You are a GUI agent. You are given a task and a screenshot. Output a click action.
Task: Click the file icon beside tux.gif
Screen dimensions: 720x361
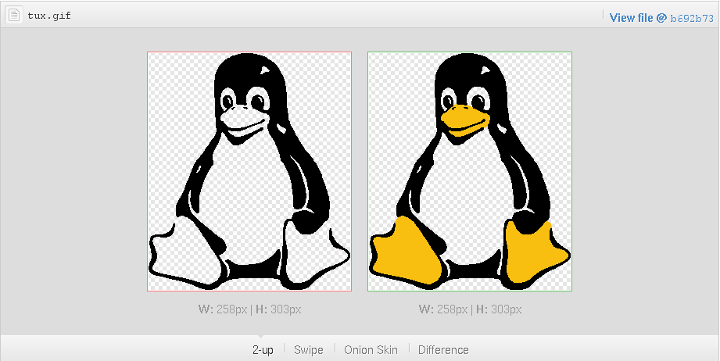tap(14, 16)
